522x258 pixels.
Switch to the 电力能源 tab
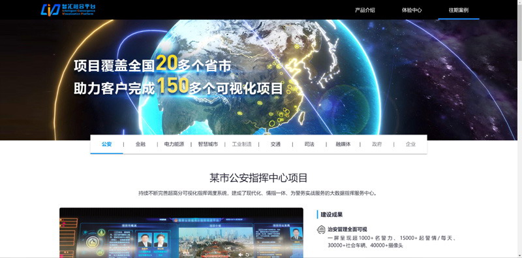(x=174, y=144)
